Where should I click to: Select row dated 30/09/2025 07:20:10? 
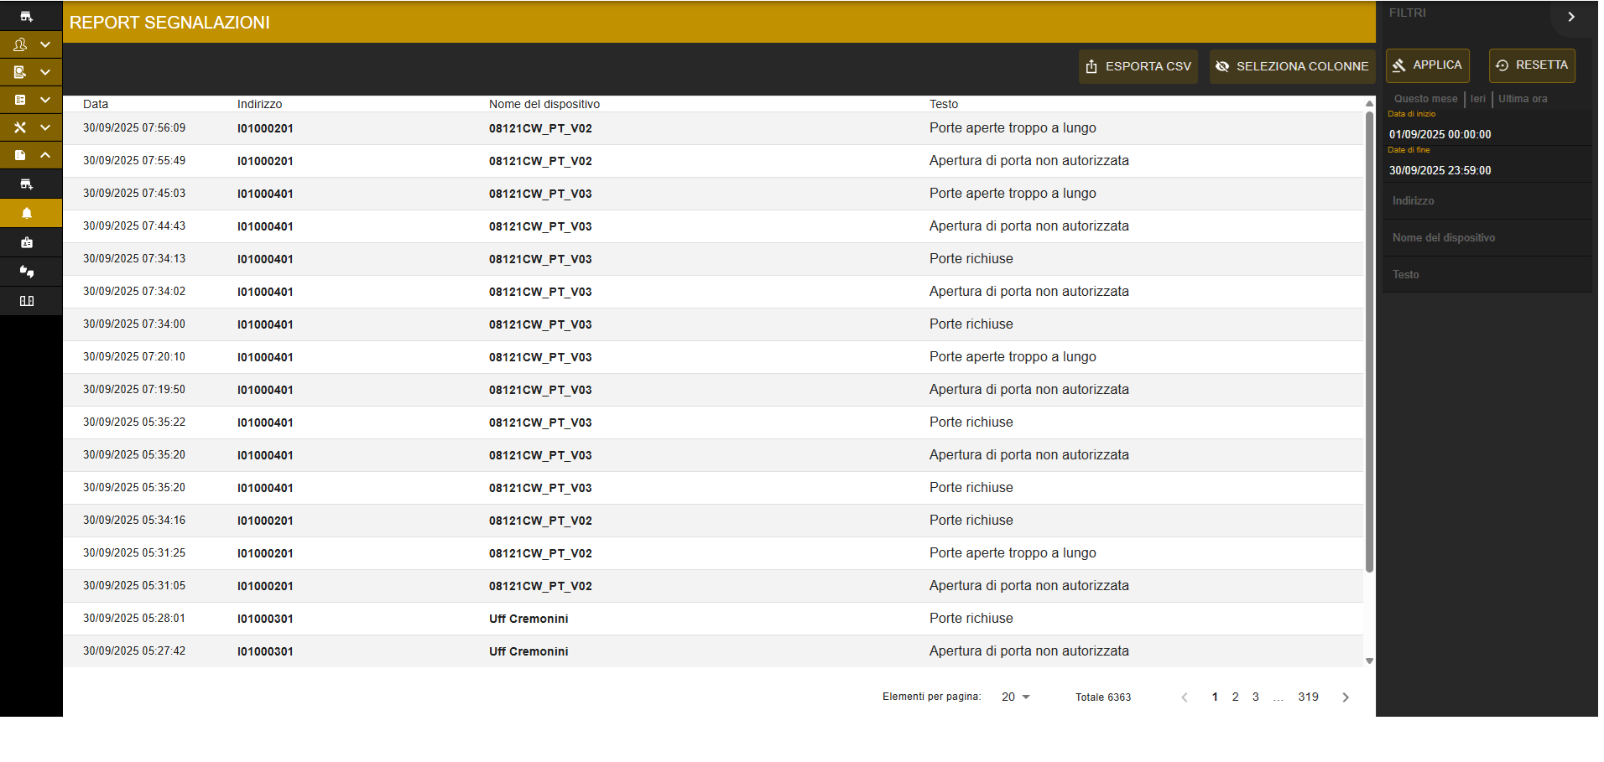click(713, 357)
